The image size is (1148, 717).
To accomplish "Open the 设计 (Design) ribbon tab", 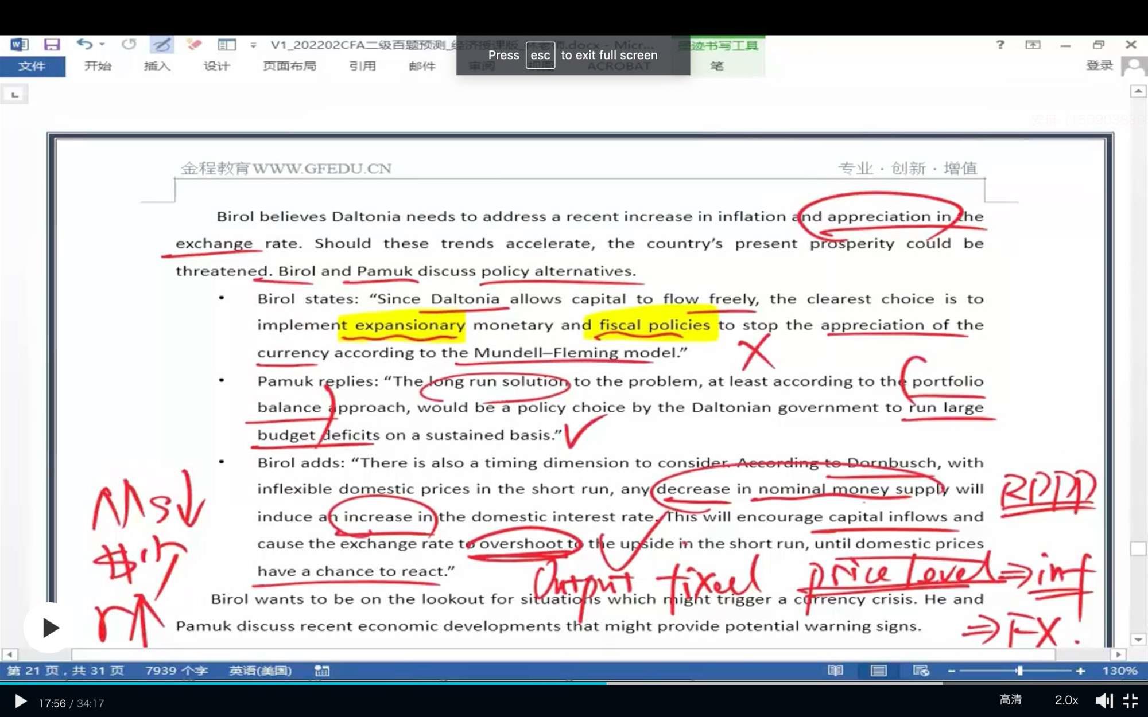I will pyautogui.click(x=216, y=67).
